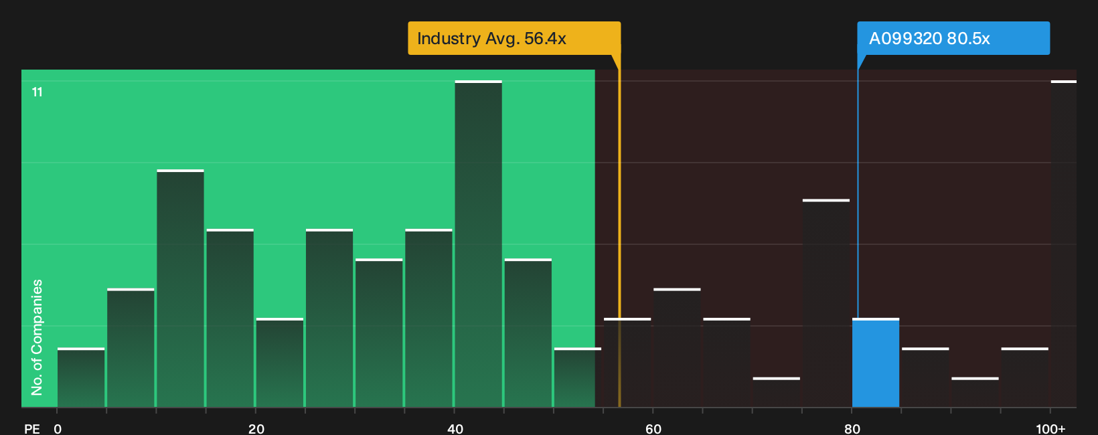
Task: Select the highlighted blue histogram bar at 80
Action: pos(876,363)
